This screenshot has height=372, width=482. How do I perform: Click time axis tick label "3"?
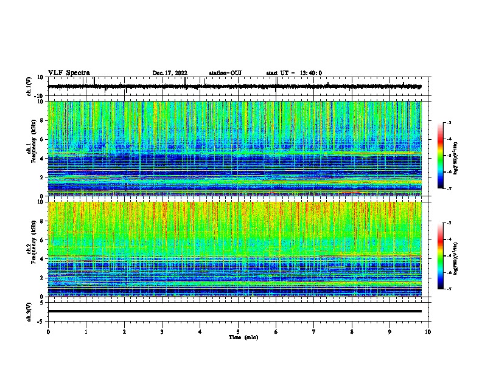(162, 332)
